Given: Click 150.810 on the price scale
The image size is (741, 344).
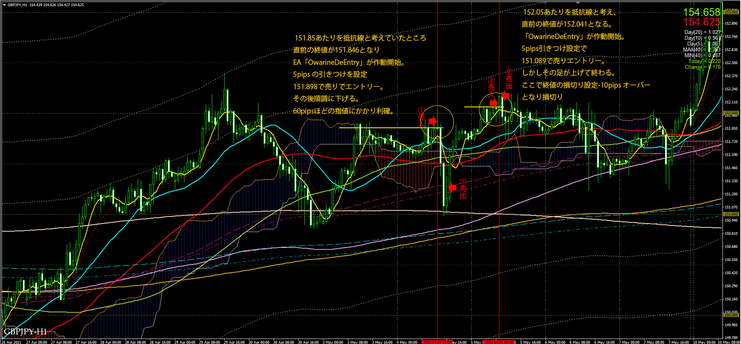Looking at the screenshot, I should click(x=731, y=234).
